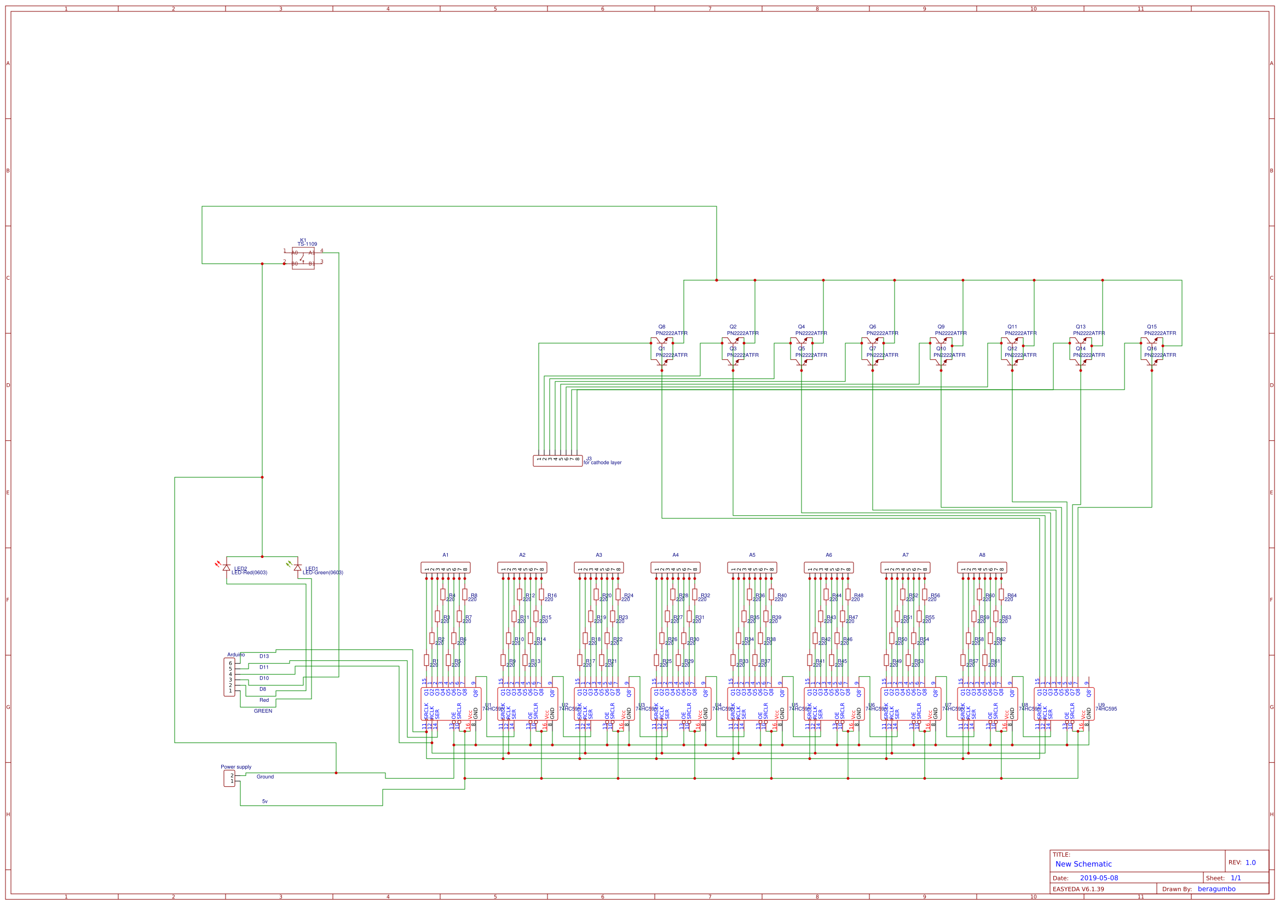Select the Vcc pin on U9
This screenshot has height=905, width=1280.
click(x=1083, y=715)
